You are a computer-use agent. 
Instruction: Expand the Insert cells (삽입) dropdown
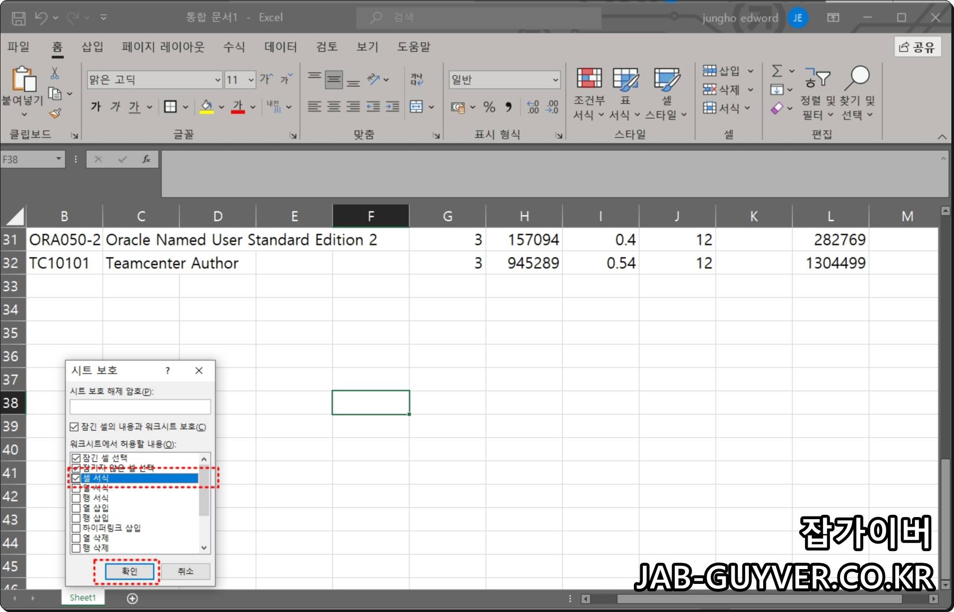[x=750, y=71]
